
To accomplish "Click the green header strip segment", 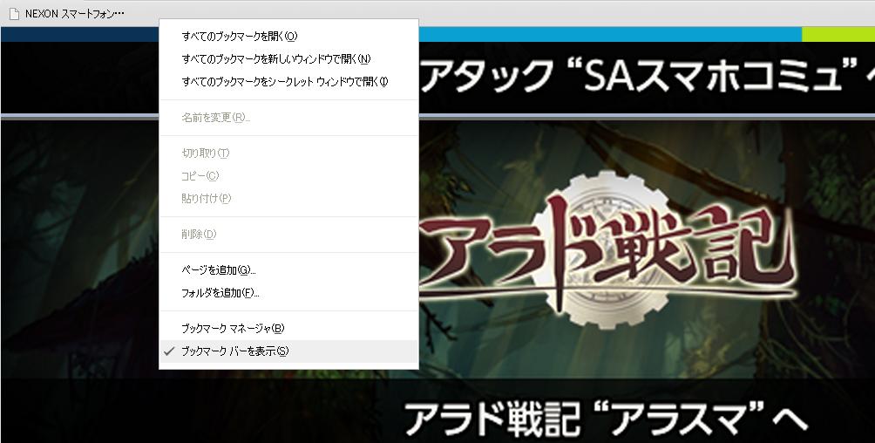I will (x=838, y=34).
